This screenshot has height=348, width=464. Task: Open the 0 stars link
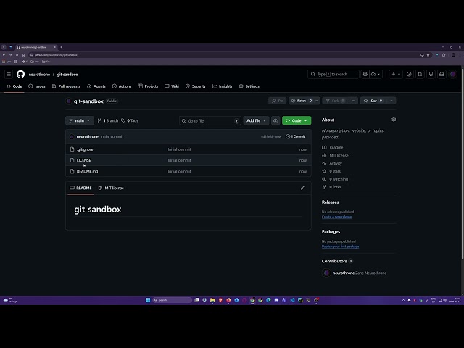click(x=331, y=171)
